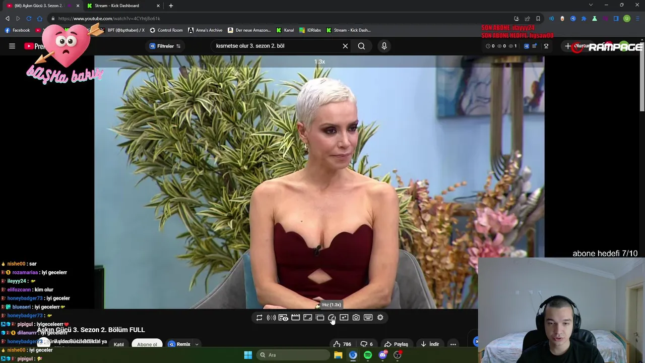Click the green flask extension icon
The image size is (645, 363).
point(595,19)
